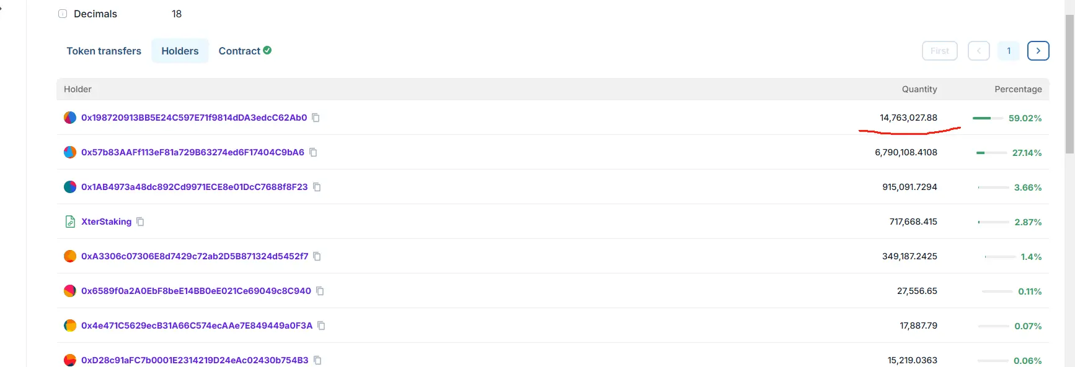
Task: Select the Holders tab
Action: 180,51
